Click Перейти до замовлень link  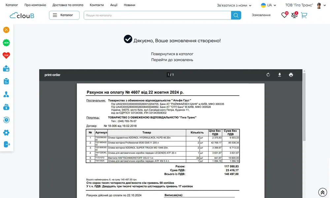172,60
